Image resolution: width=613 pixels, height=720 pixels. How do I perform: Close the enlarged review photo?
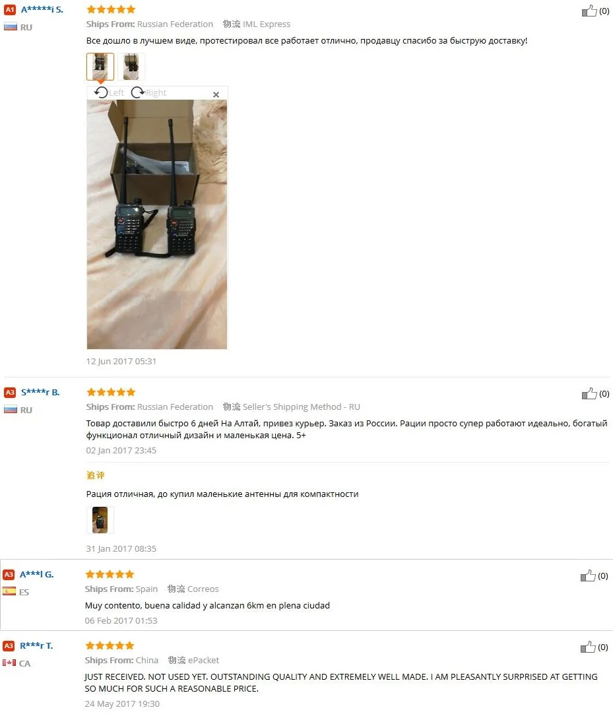tap(216, 94)
